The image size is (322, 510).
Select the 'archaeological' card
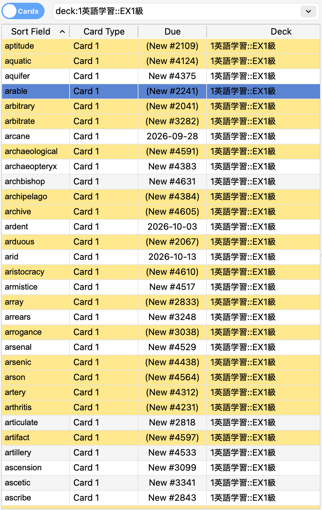161,151
